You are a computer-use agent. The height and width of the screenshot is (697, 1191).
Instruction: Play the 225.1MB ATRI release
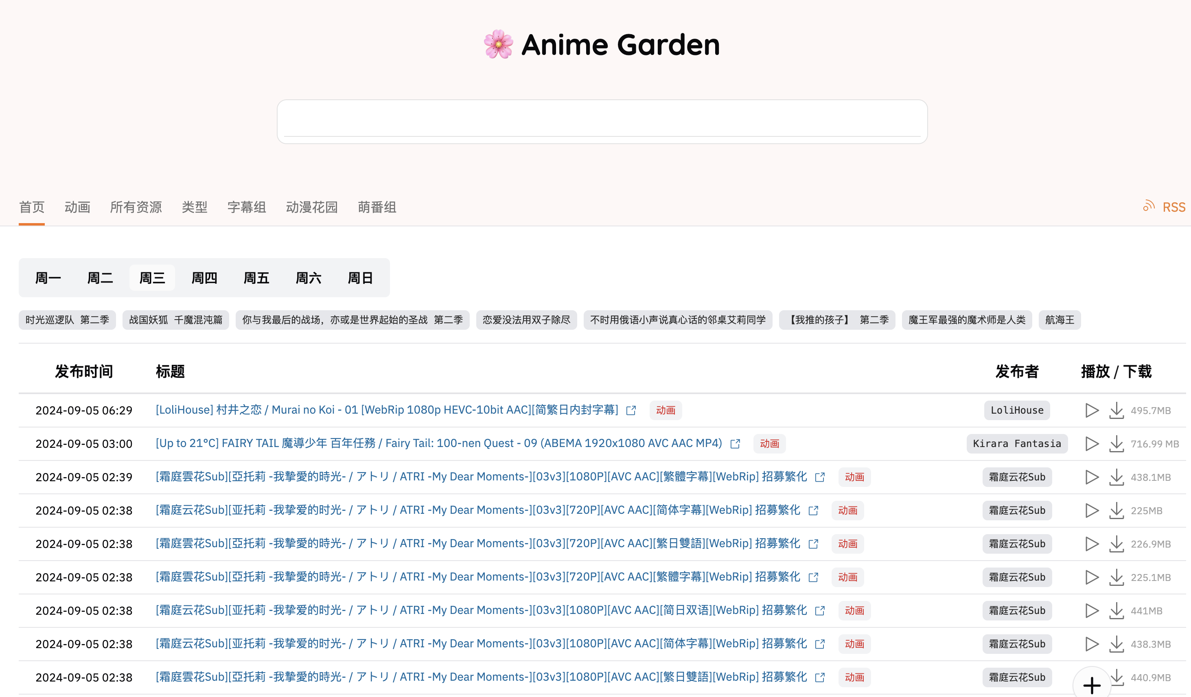(1091, 577)
